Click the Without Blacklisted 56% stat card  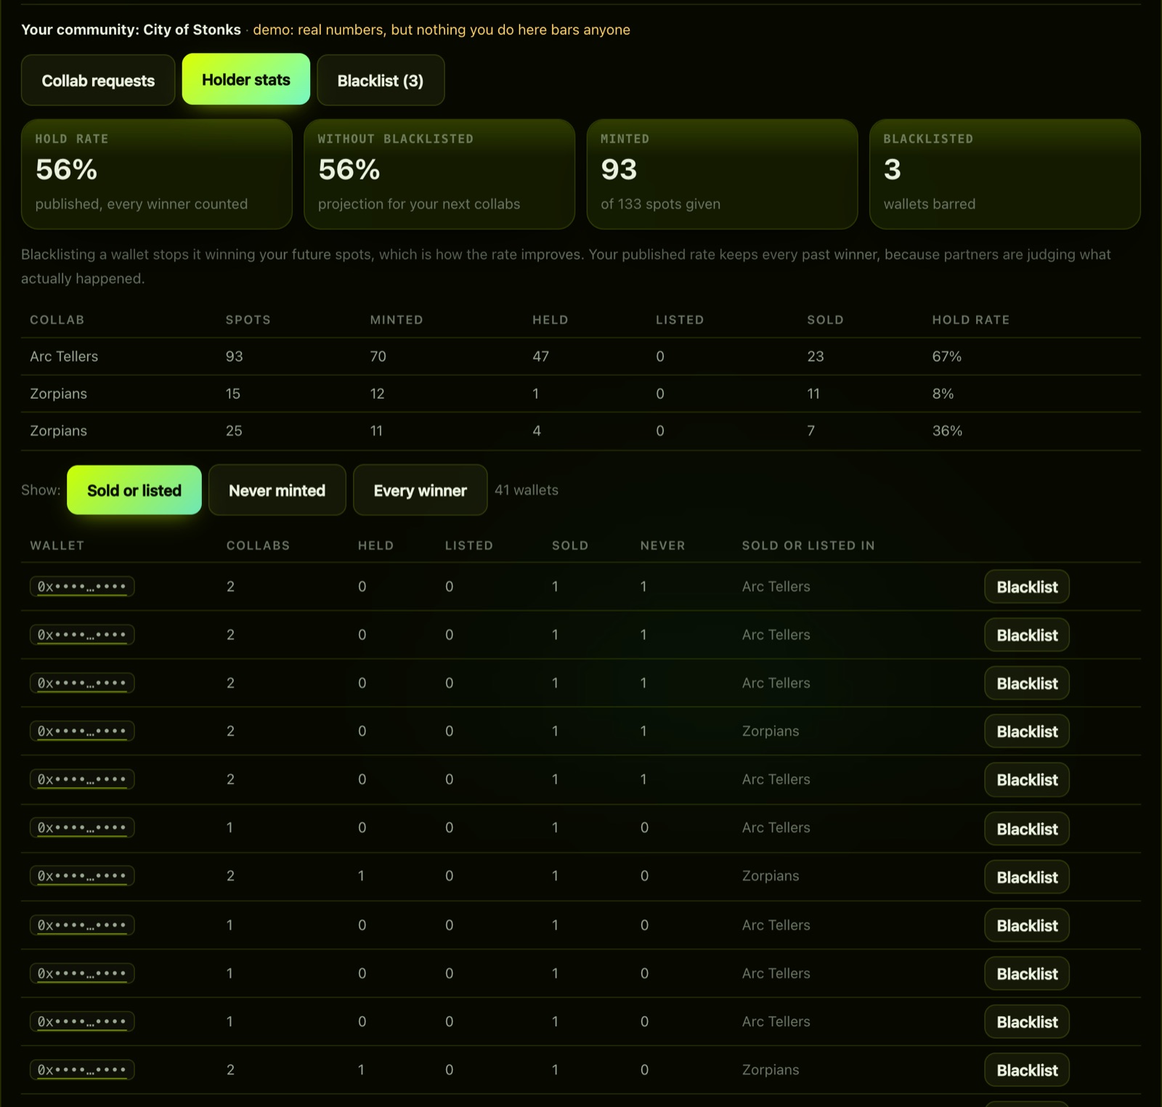(439, 174)
